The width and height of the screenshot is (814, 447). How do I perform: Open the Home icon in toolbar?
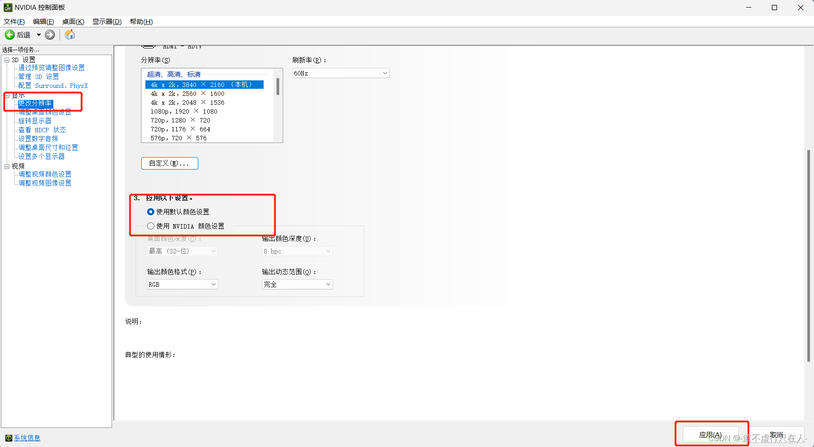tap(70, 35)
